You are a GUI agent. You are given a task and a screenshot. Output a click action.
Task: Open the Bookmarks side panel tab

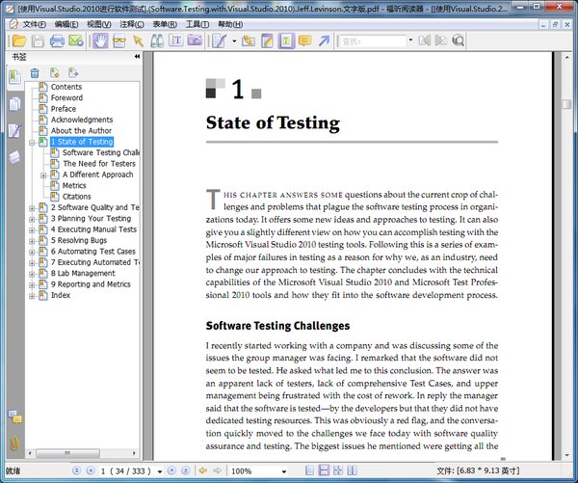tap(14, 77)
